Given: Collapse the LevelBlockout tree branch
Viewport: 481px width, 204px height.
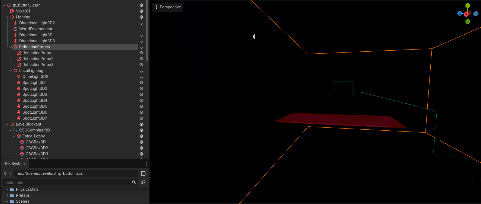Looking at the screenshot, I should tap(7, 124).
